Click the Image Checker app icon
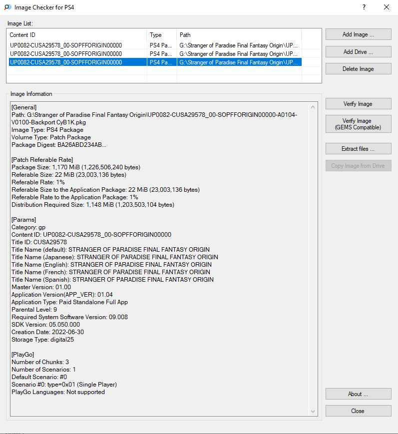 point(7,7)
